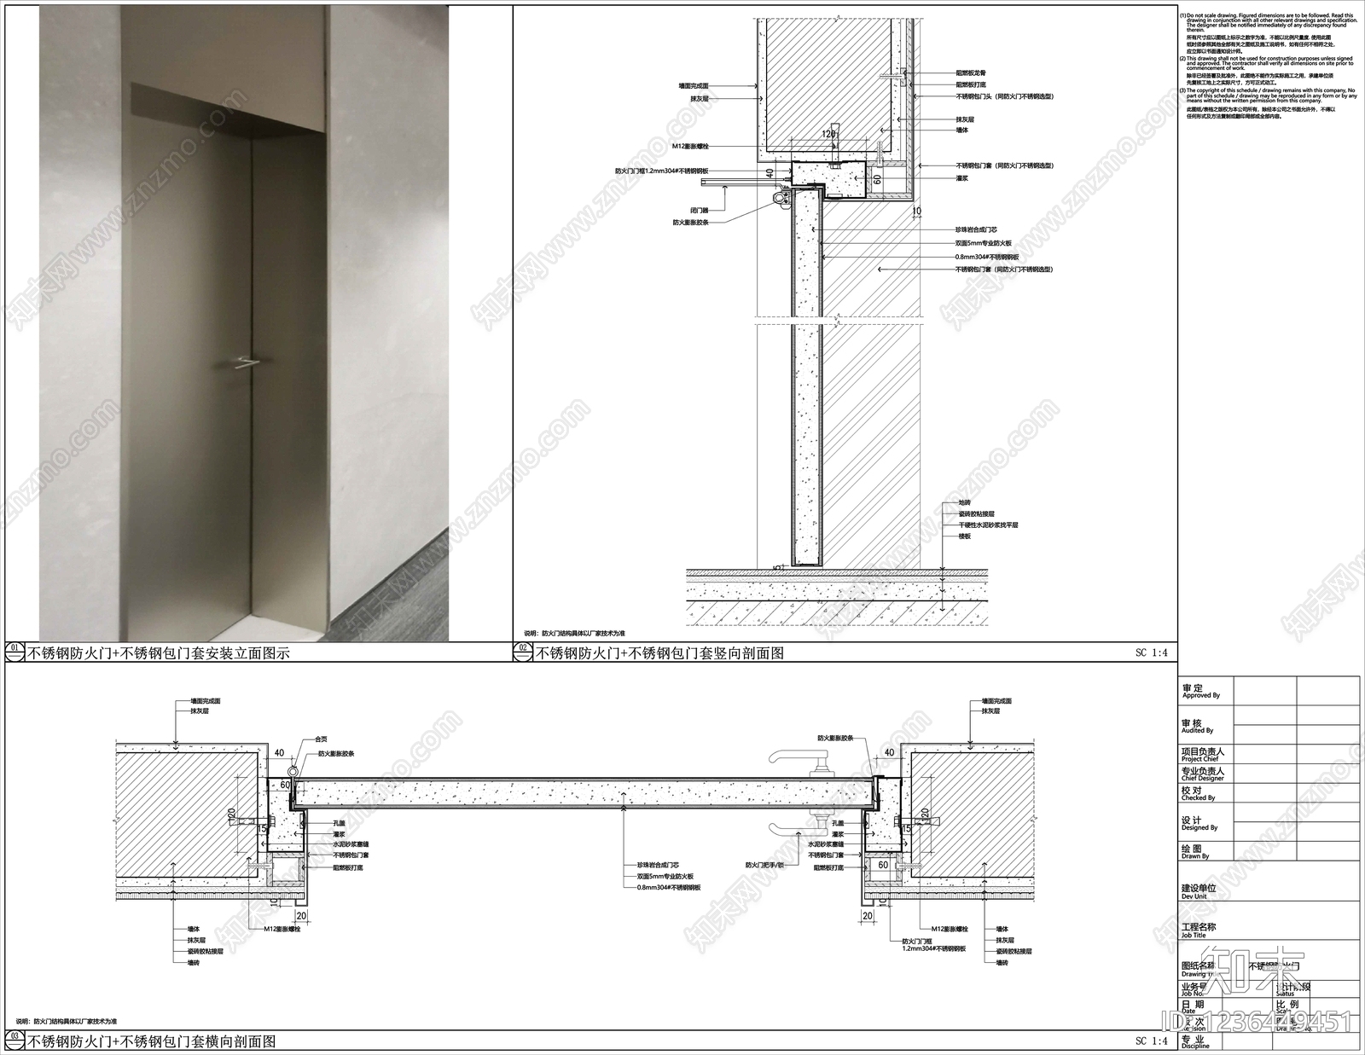Click the 02 drawing number circle tag

click(522, 652)
